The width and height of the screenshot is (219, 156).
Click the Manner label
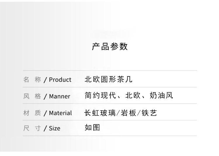pos(60,96)
